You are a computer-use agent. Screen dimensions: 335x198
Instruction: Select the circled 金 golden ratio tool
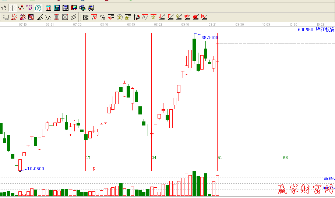click(x=120, y=17)
